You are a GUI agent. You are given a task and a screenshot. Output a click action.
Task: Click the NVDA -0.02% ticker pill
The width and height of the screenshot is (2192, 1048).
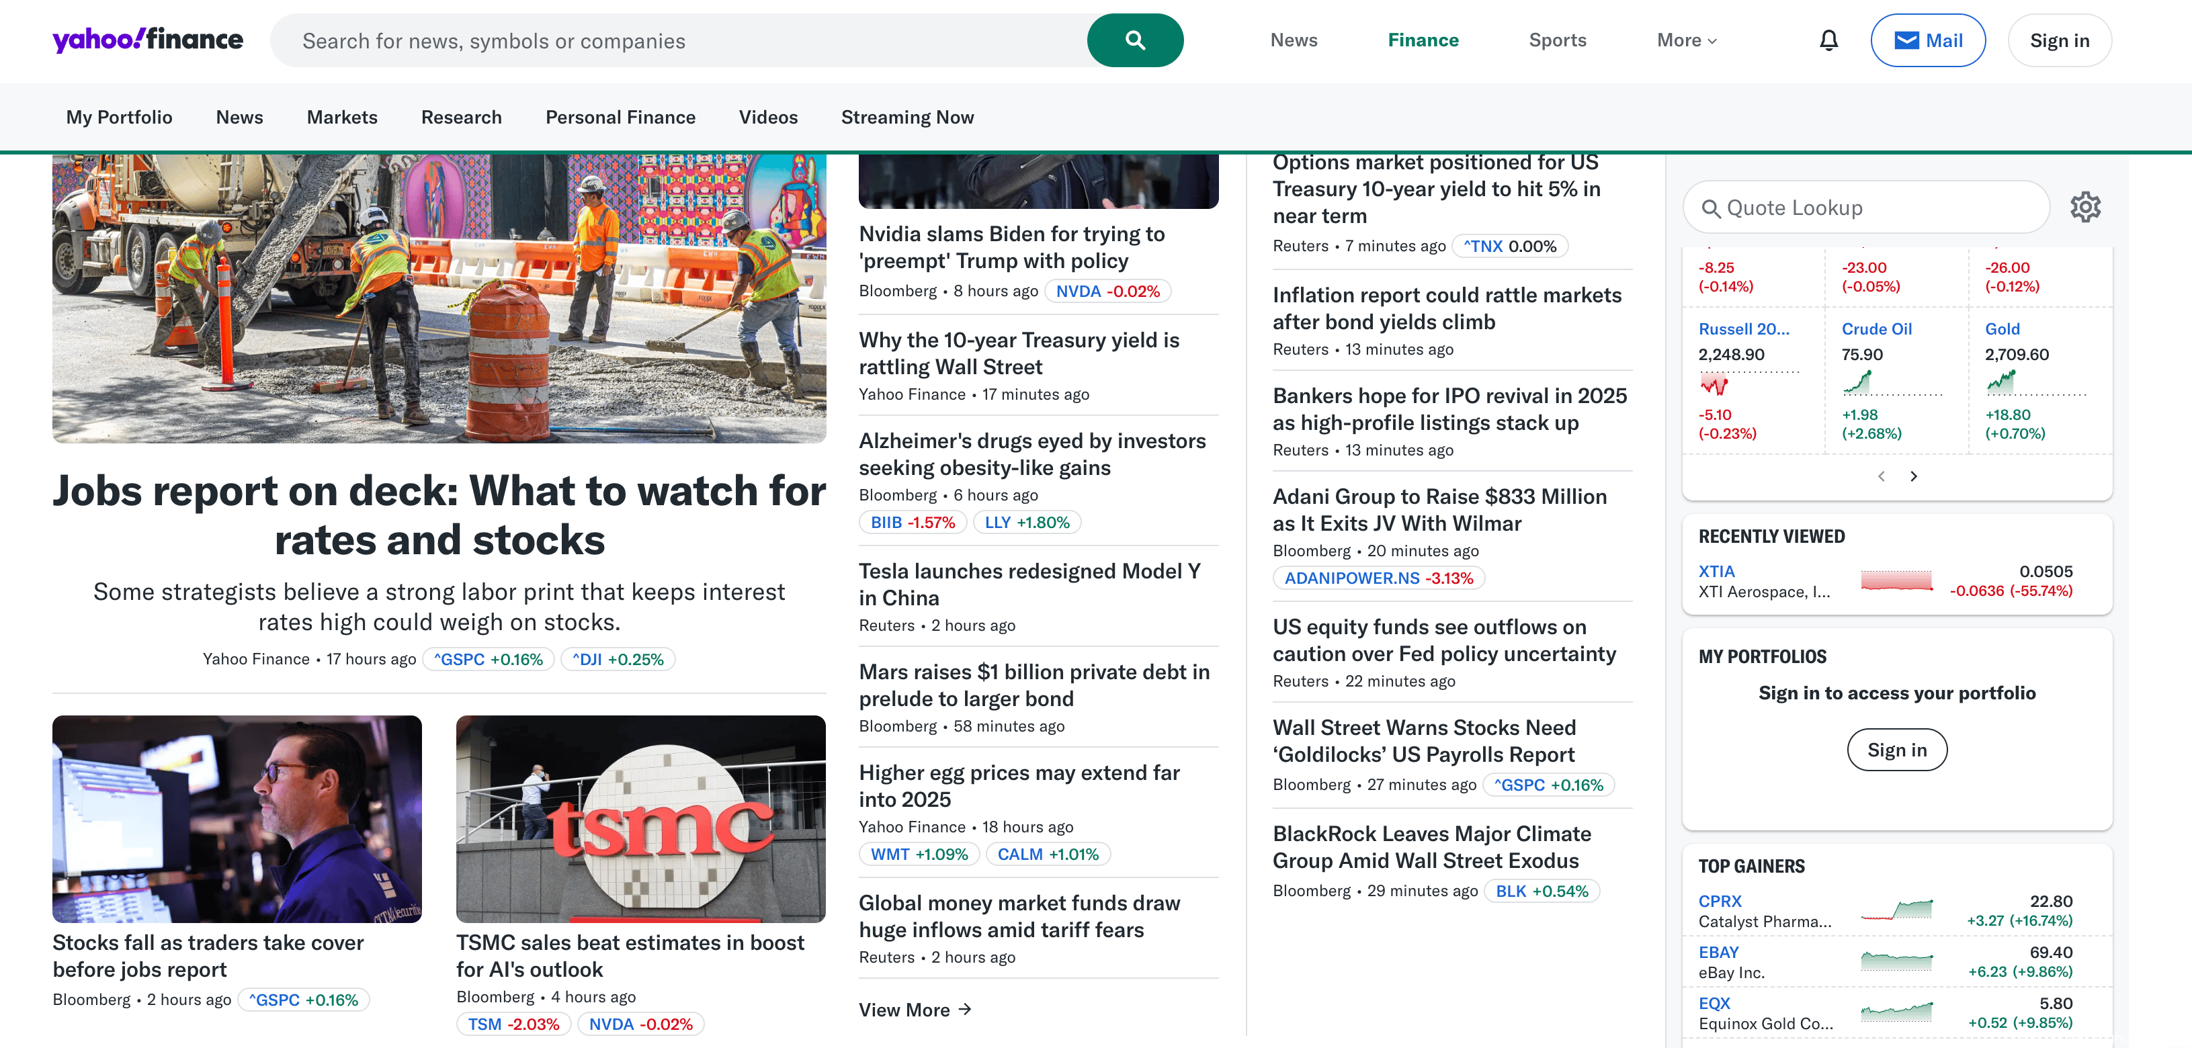tap(1107, 291)
